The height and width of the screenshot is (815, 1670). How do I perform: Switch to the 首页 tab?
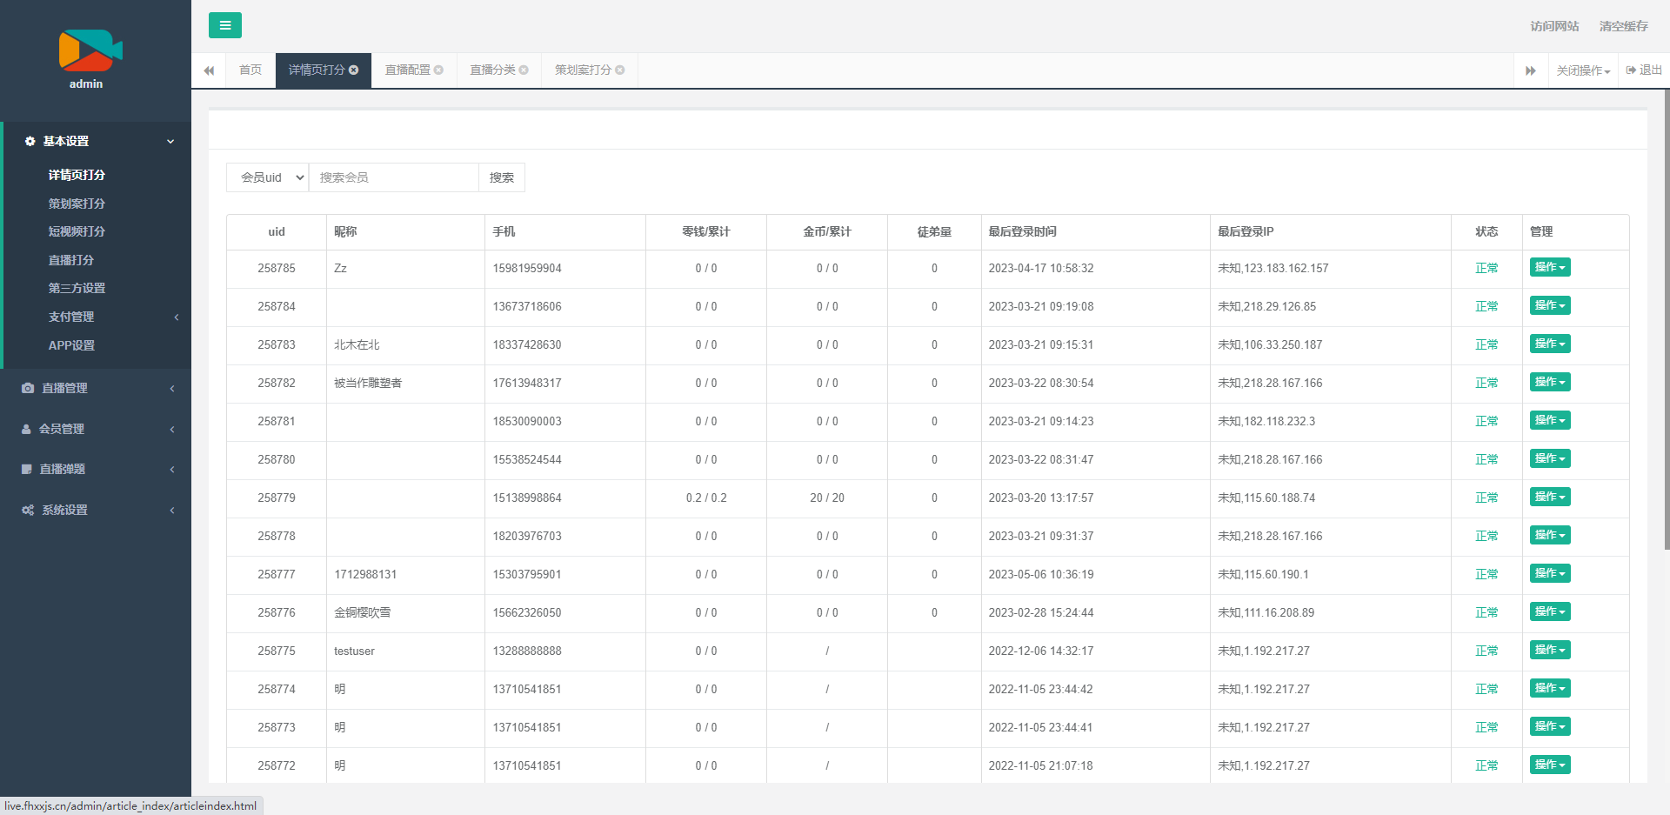(x=250, y=70)
